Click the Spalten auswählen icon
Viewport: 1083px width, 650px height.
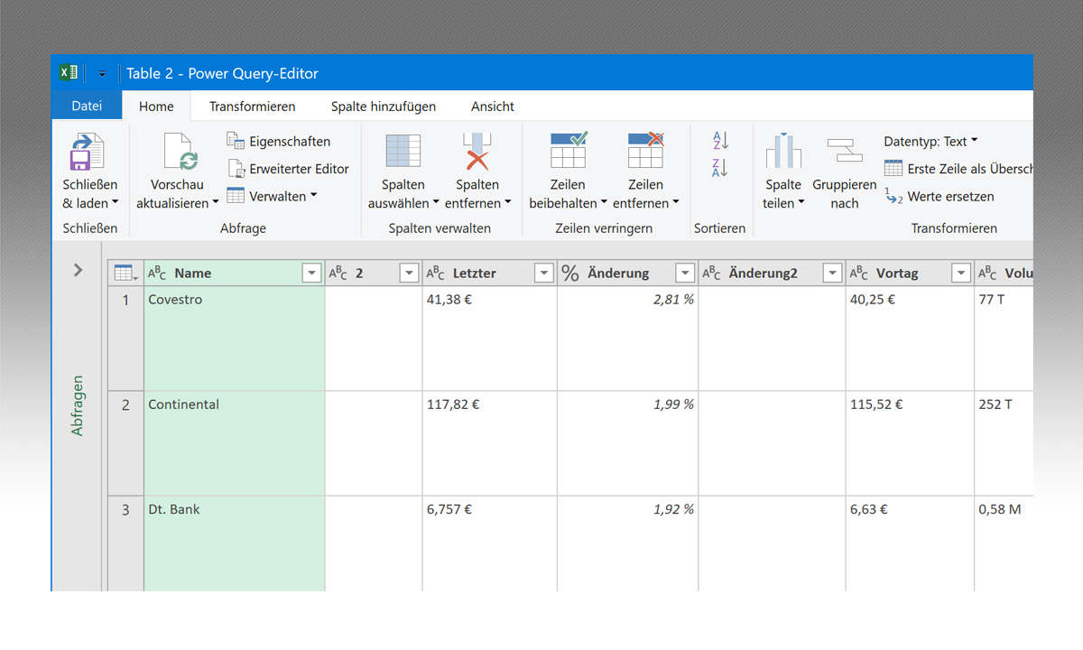[x=403, y=151]
